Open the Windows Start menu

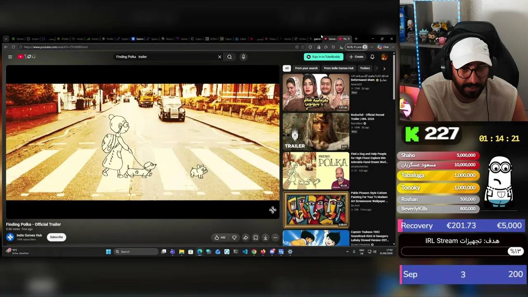pos(108,252)
